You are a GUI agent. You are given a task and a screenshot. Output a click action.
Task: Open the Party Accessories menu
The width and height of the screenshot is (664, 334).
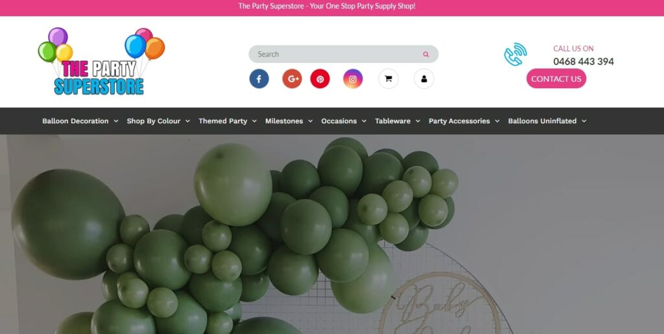(464, 121)
